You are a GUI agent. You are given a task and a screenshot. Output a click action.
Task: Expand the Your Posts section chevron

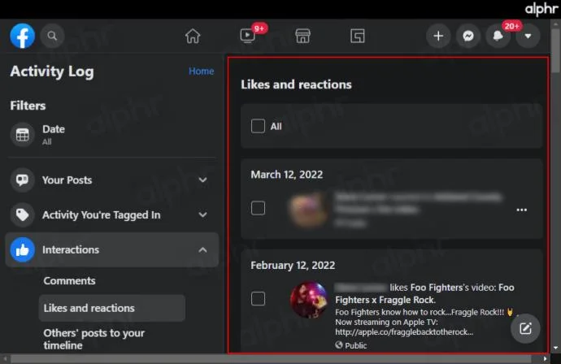click(203, 180)
